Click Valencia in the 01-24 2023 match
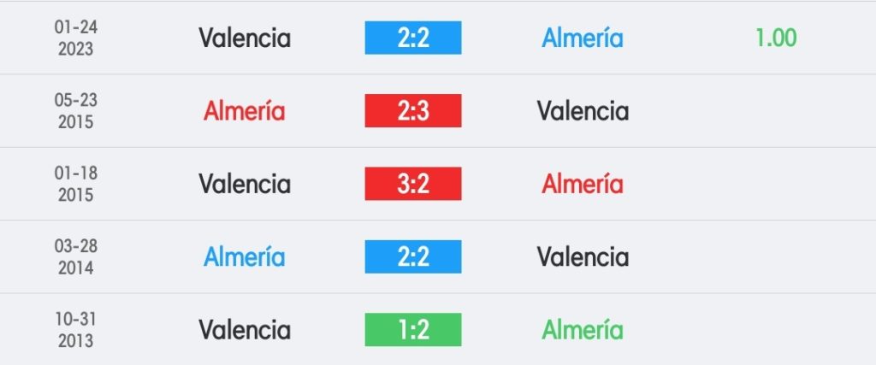 click(245, 38)
